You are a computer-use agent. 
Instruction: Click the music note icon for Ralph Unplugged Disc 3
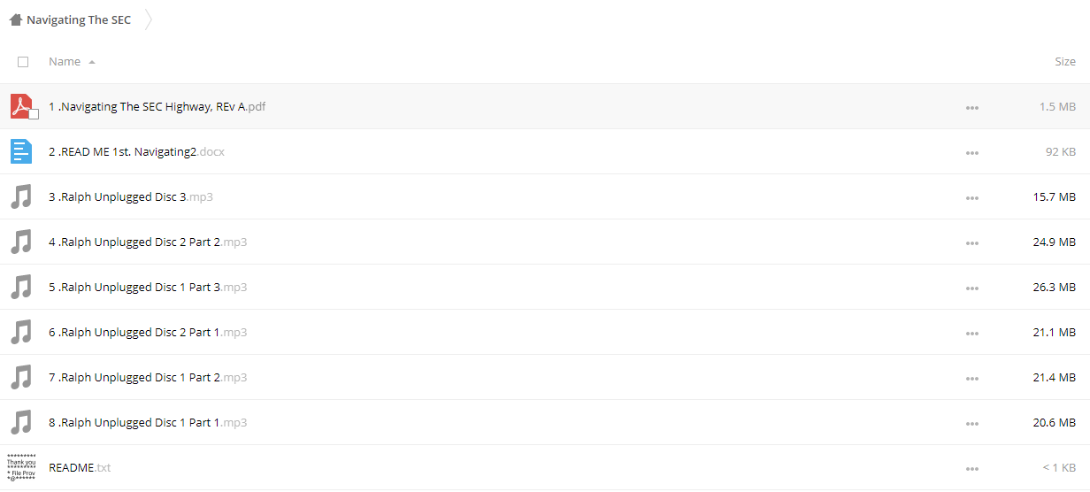coord(21,196)
